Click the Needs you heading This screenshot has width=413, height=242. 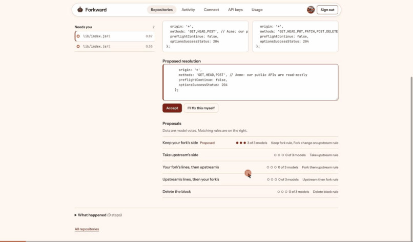83,27
